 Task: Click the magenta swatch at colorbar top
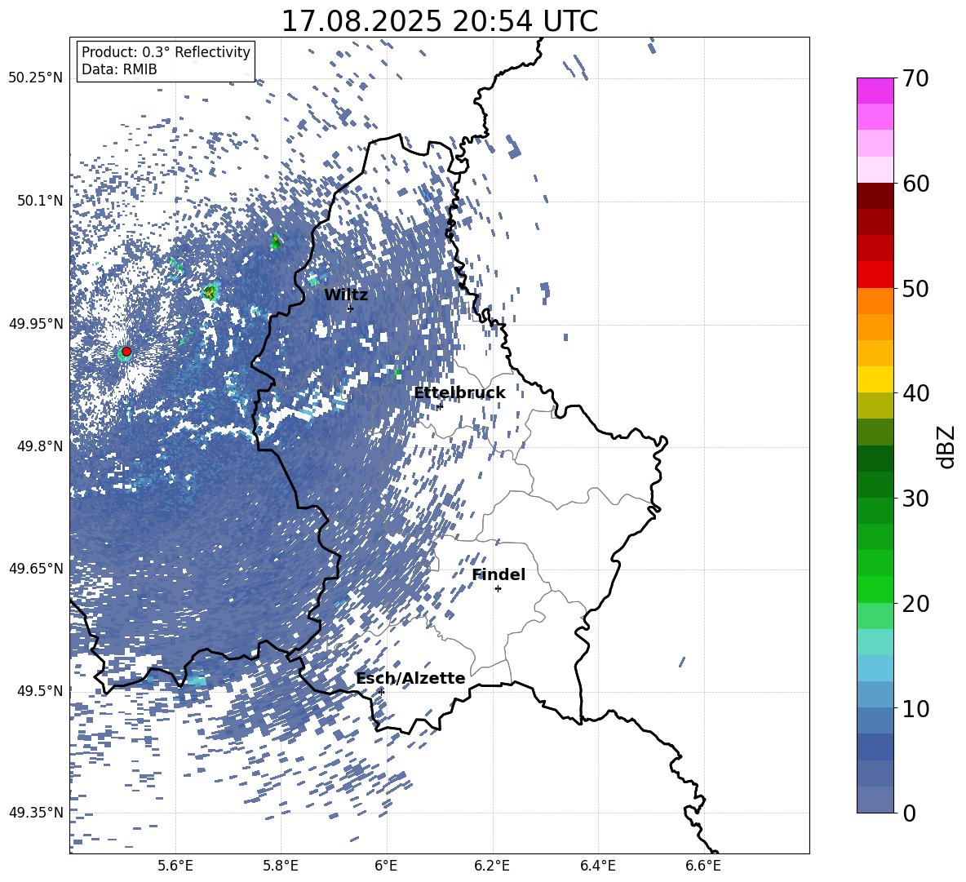click(x=875, y=91)
